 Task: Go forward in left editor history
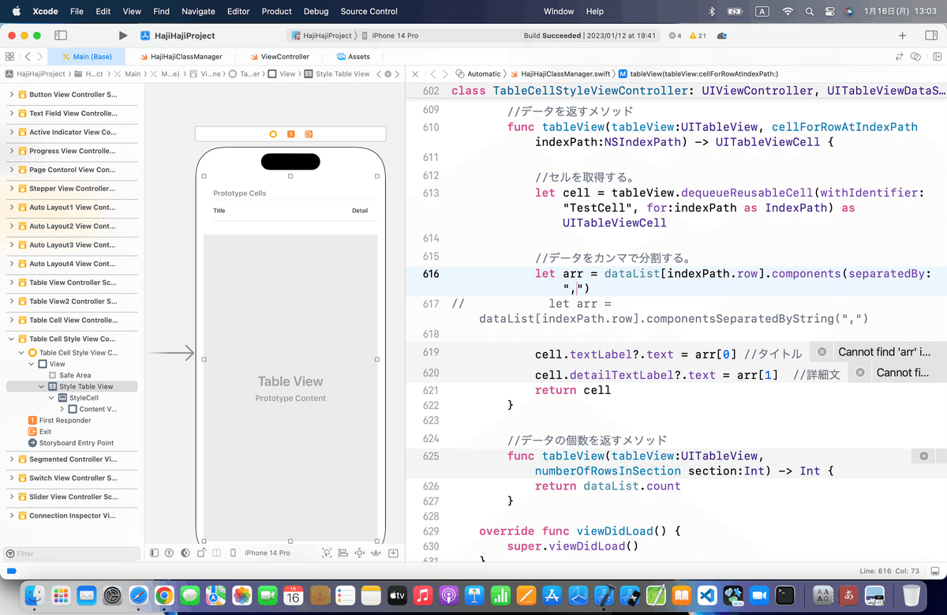41,57
